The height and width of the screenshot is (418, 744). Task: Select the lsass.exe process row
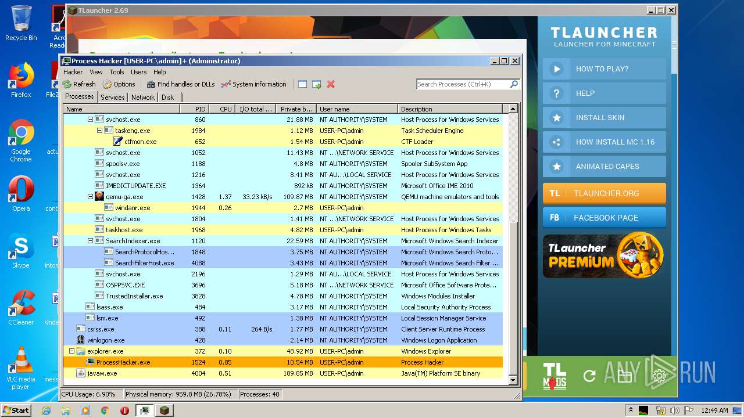(x=282, y=307)
